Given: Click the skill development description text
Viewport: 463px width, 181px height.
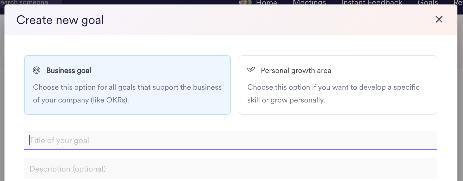Looking at the screenshot, I should tap(334, 94).
